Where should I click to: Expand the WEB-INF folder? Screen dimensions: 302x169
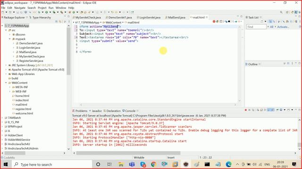(x=9, y=92)
